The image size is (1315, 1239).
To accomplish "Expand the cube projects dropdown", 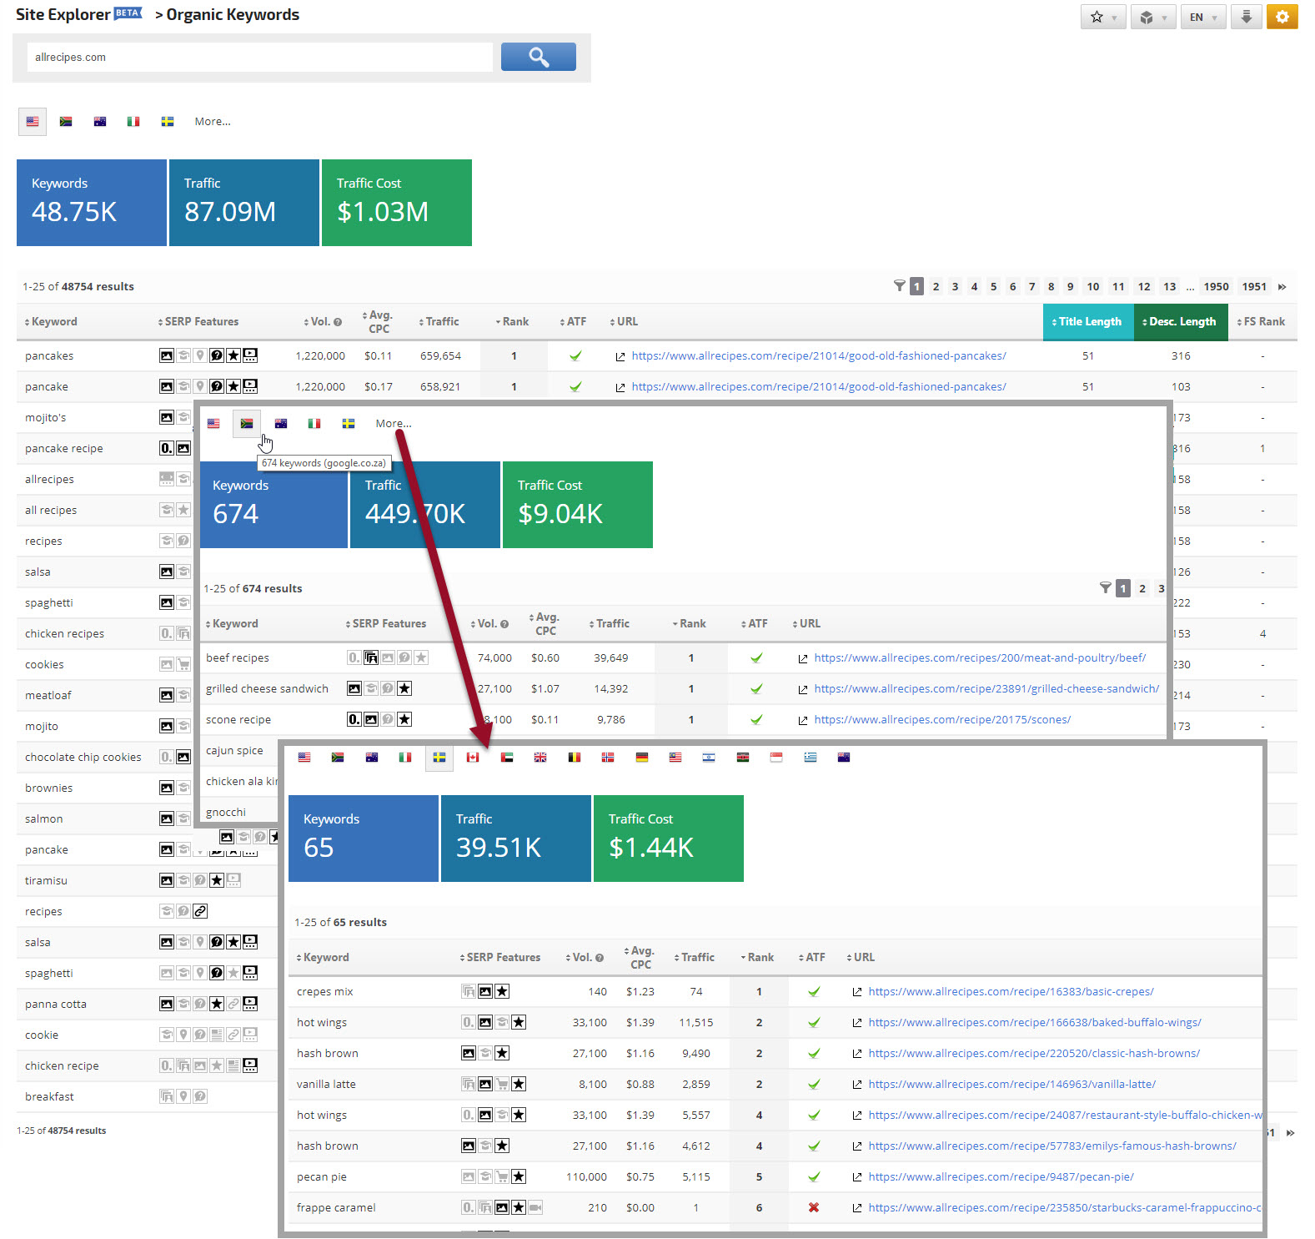I will tap(1152, 17).
